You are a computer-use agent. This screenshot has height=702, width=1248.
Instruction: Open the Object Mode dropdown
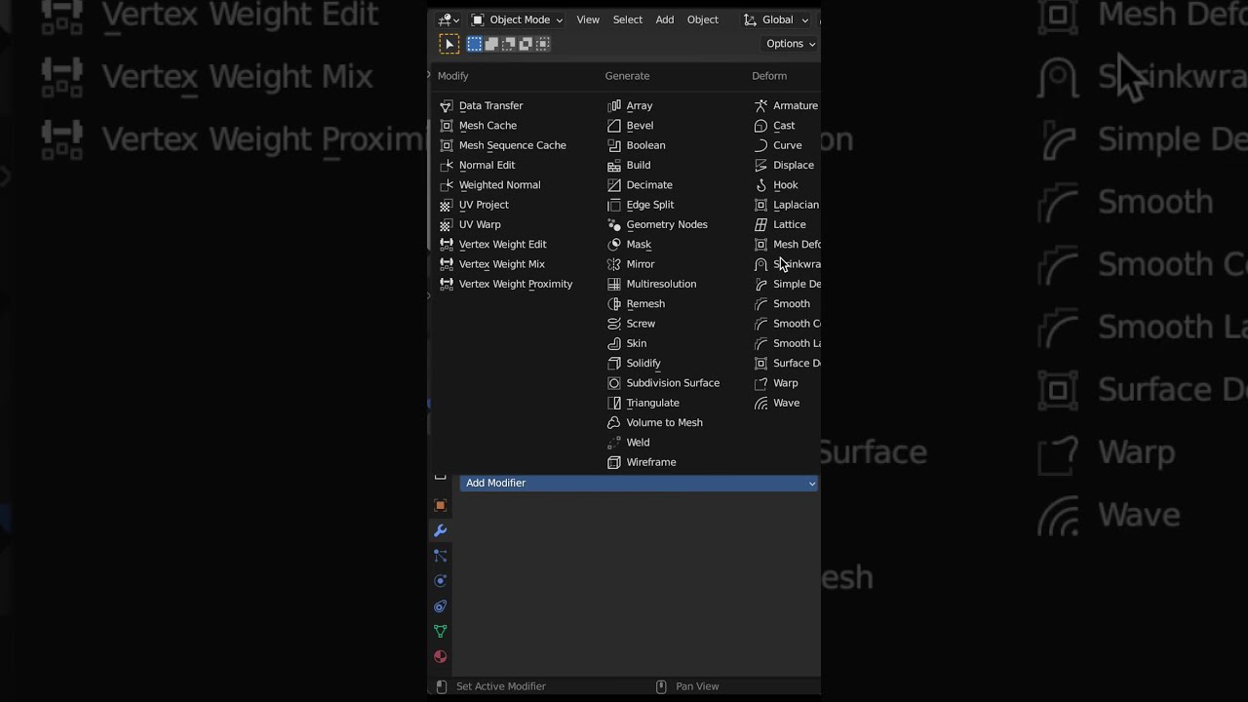click(517, 19)
